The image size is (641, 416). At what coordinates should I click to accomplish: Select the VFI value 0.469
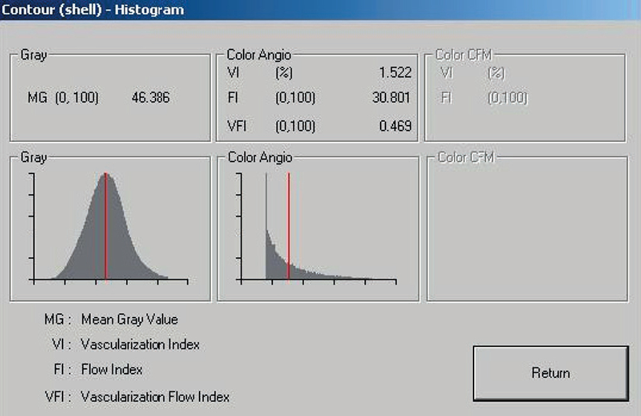[395, 126]
